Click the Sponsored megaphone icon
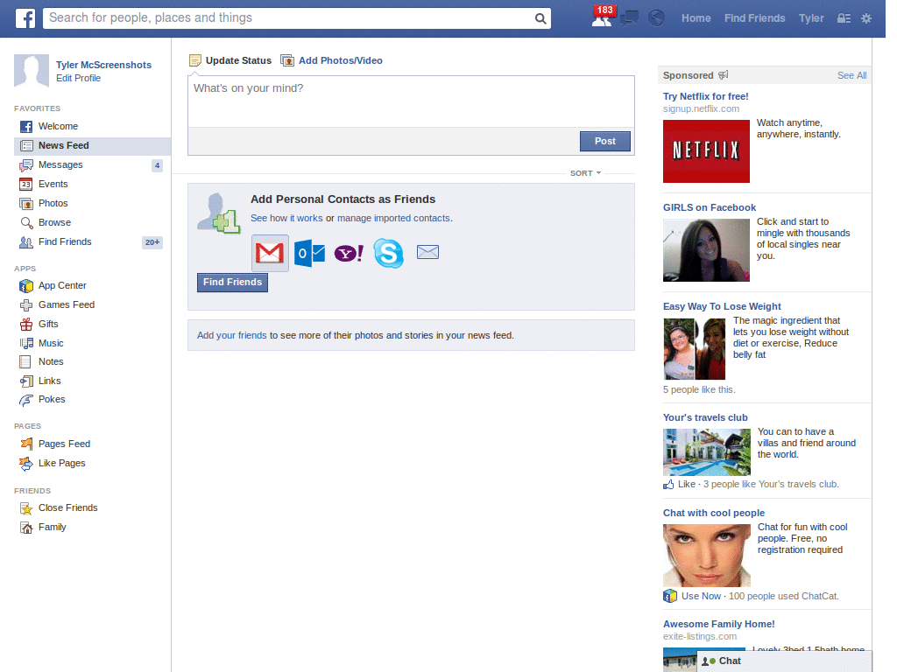897x672 pixels. click(724, 75)
